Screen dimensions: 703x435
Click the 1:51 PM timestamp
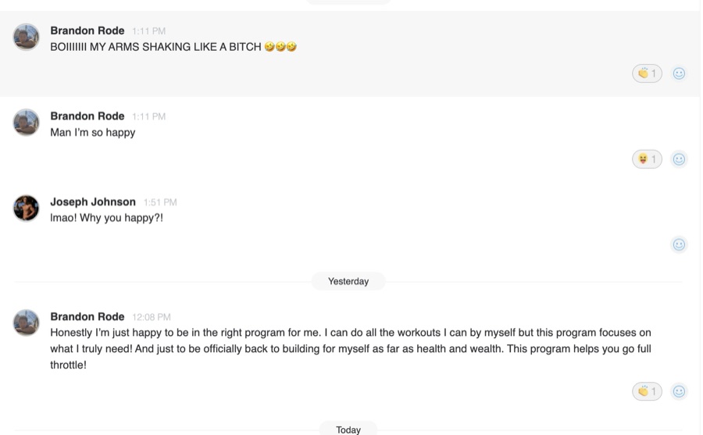pos(160,202)
